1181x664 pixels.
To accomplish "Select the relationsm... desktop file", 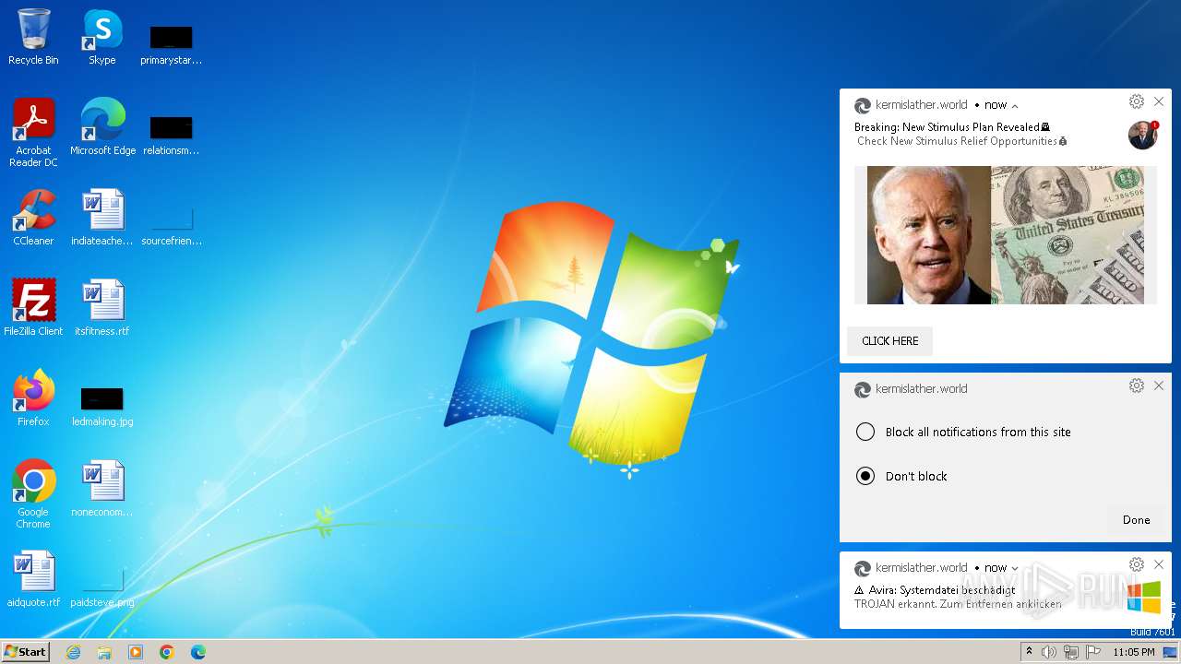I will coord(171,135).
